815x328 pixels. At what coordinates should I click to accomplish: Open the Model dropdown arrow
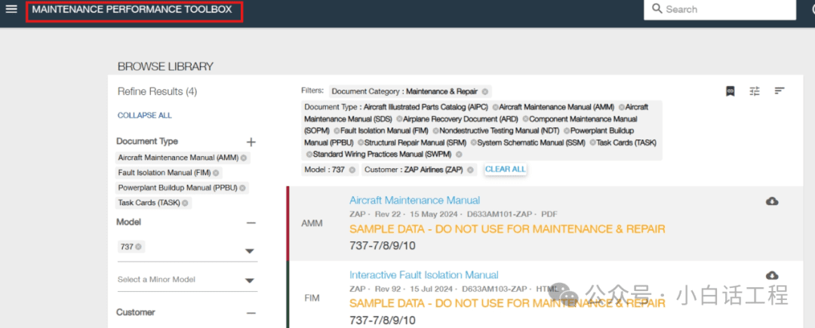(250, 251)
